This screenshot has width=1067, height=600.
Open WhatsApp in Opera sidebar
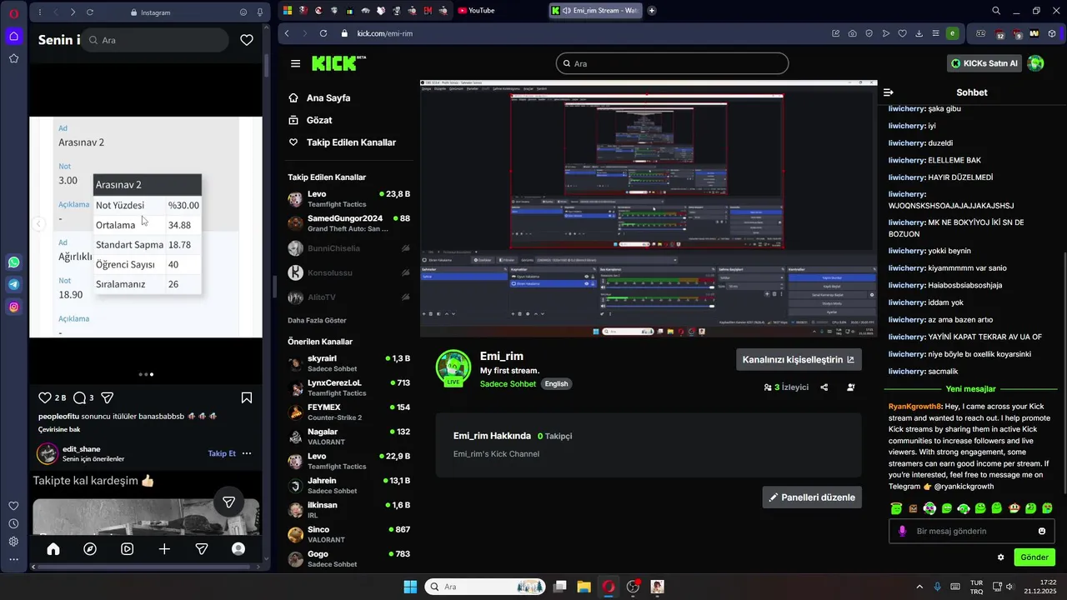[x=14, y=262]
